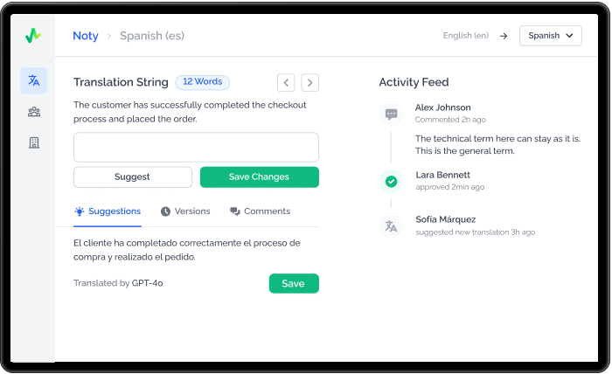Image resolution: width=612 pixels, height=374 pixels.
Task: Click the translation text input field
Action: tap(196, 147)
